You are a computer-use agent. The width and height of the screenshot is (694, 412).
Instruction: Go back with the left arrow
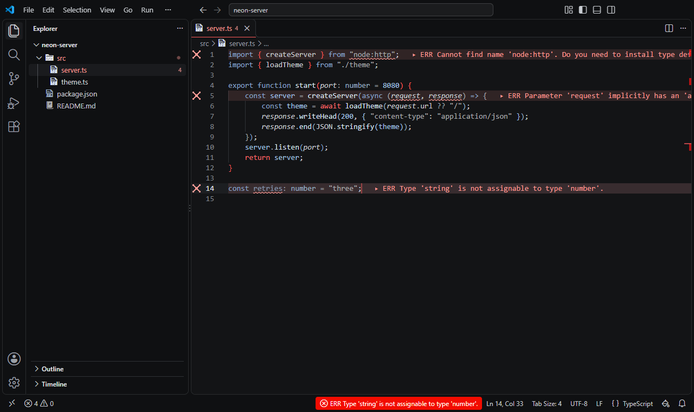coord(203,10)
